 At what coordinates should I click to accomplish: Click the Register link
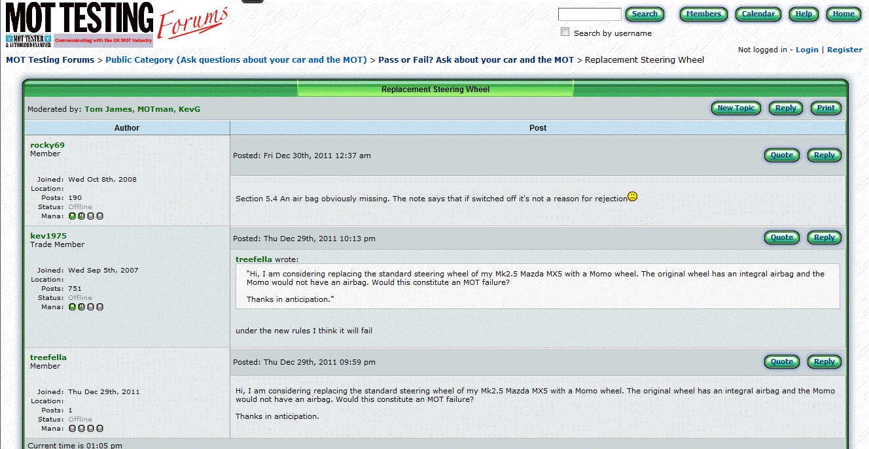(x=844, y=50)
